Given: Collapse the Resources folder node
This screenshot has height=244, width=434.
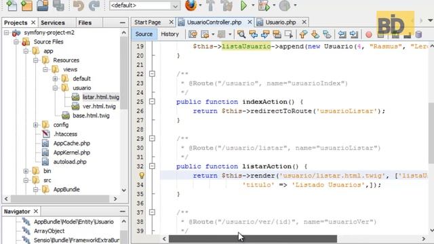Looking at the screenshot, I should click(36, 60).
